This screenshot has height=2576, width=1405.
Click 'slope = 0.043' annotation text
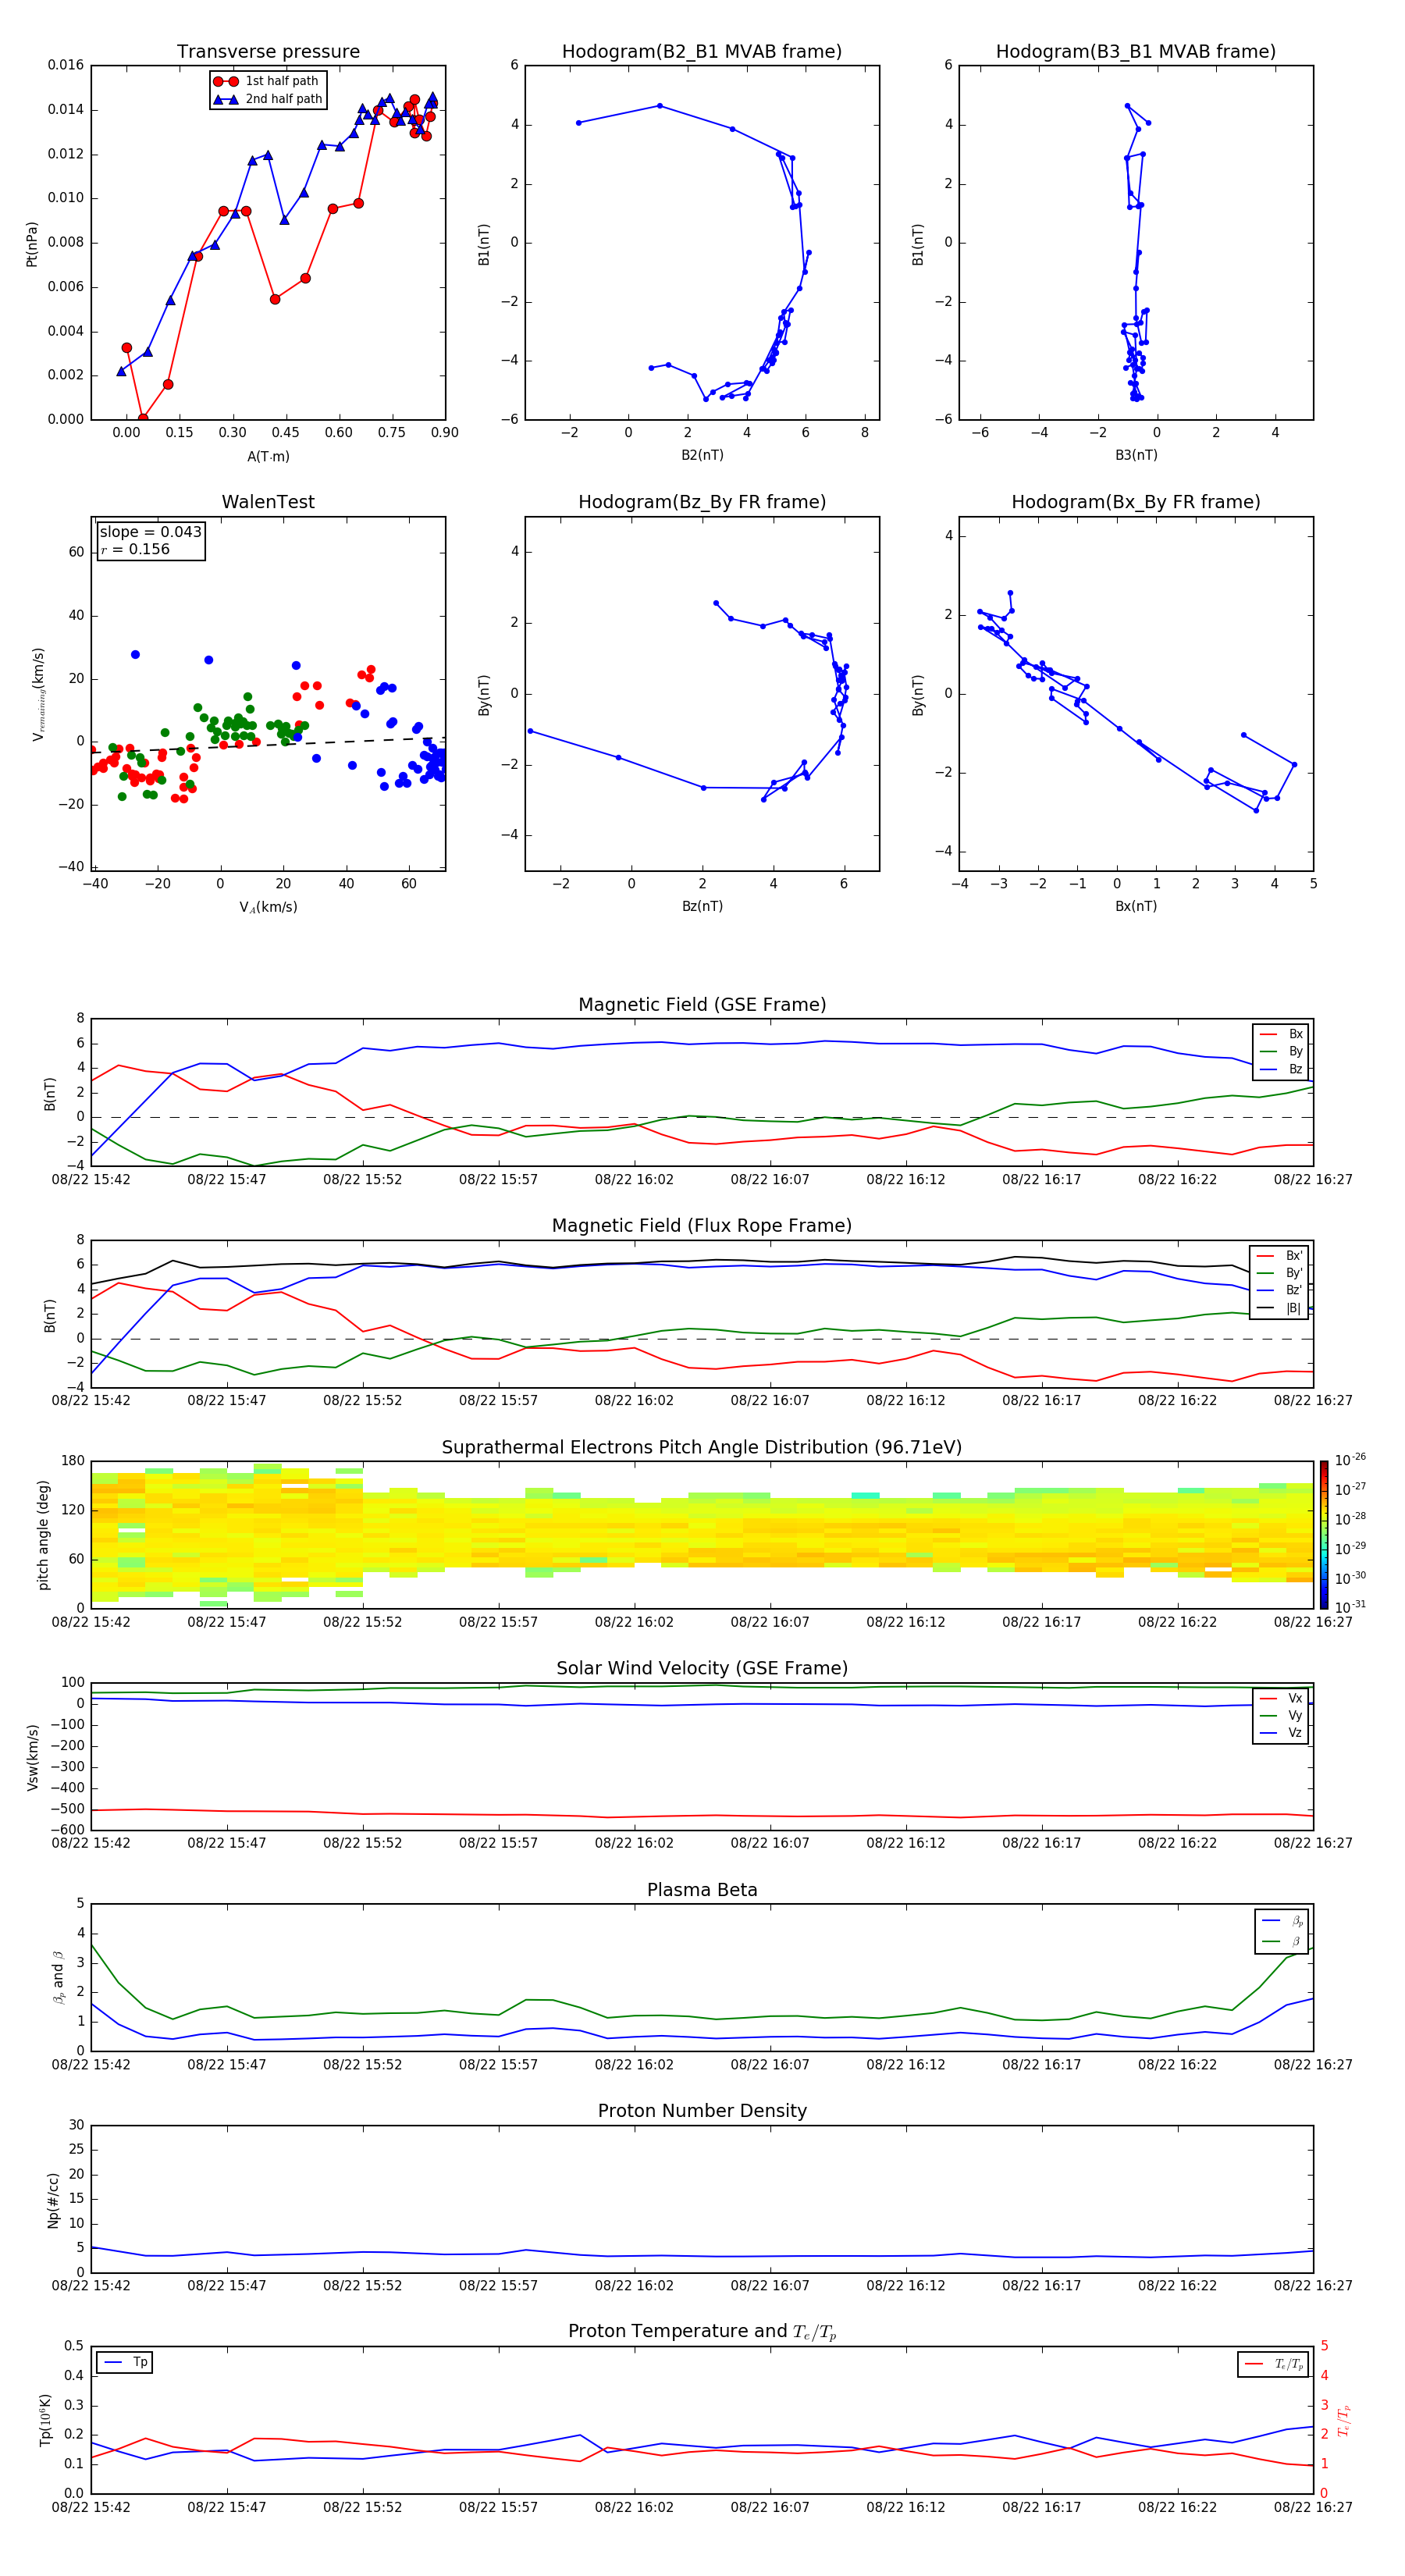point(150,532)
